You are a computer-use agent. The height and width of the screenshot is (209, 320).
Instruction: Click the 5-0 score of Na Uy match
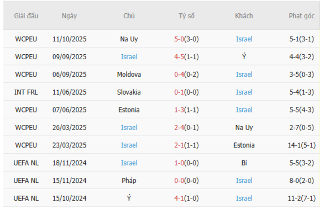pos(179,39)
